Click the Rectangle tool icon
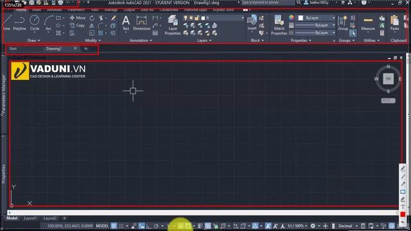This screenshot has height=231, width=411. [58, 18]
